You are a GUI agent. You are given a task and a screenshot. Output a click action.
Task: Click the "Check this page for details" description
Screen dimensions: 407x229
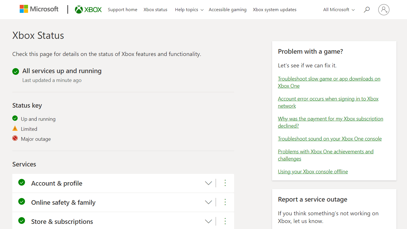pyautogui.click(x=107, y=54)
